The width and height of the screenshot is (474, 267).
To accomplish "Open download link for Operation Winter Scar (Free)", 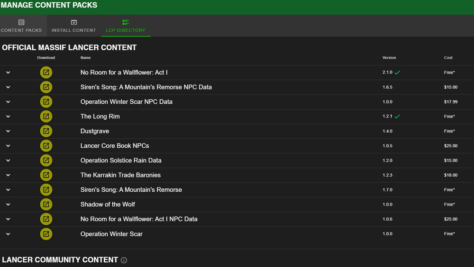I will point(46,234).
